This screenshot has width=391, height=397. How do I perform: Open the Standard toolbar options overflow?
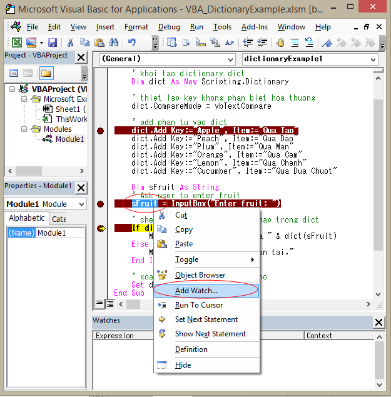coord(155,43)
